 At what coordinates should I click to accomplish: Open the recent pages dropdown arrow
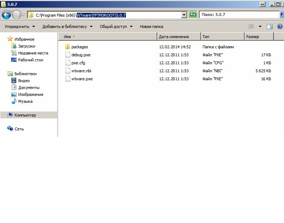pos(24,15)
